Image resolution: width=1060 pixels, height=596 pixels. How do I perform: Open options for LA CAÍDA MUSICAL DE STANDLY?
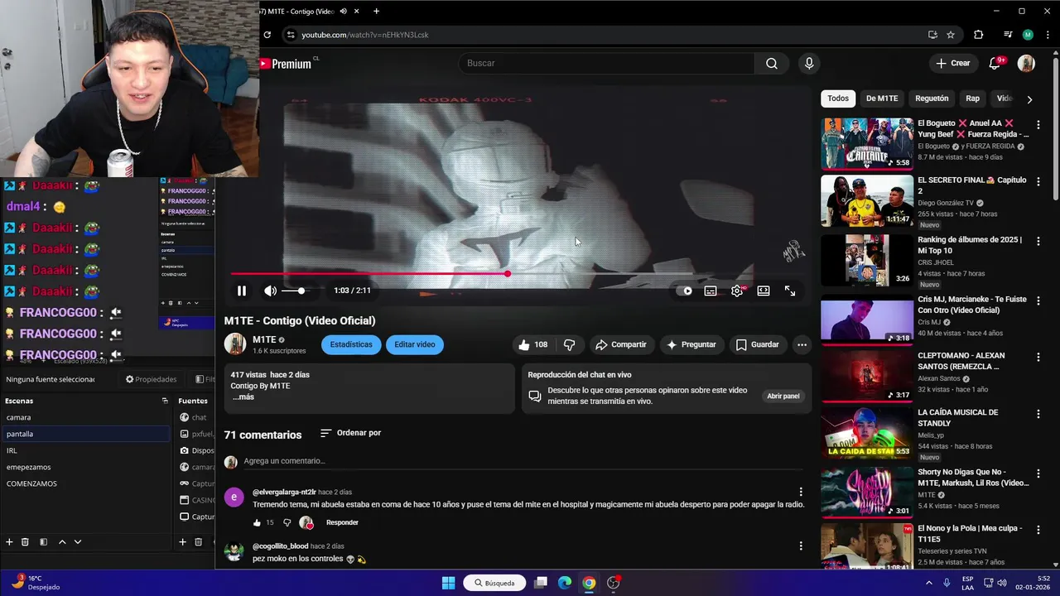[x=1038, y=414]
